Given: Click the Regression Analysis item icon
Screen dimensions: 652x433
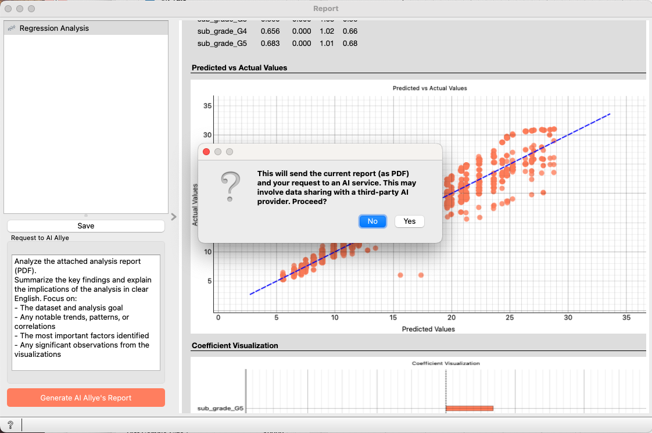Looking at the screenshot, I should (x=10, y=28).
